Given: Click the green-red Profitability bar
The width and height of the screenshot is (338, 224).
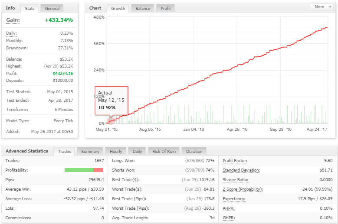Looking at the screenshot, I should (84, 170).
